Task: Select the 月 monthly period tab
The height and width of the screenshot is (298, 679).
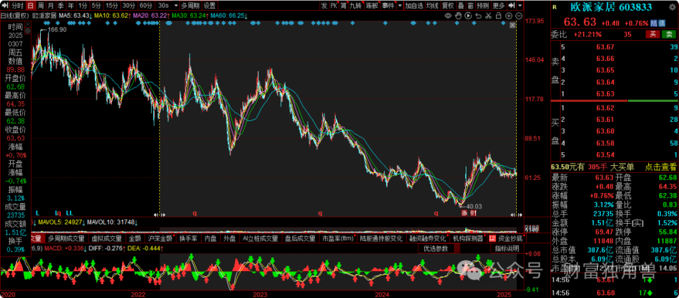Action: coord(51,6)
